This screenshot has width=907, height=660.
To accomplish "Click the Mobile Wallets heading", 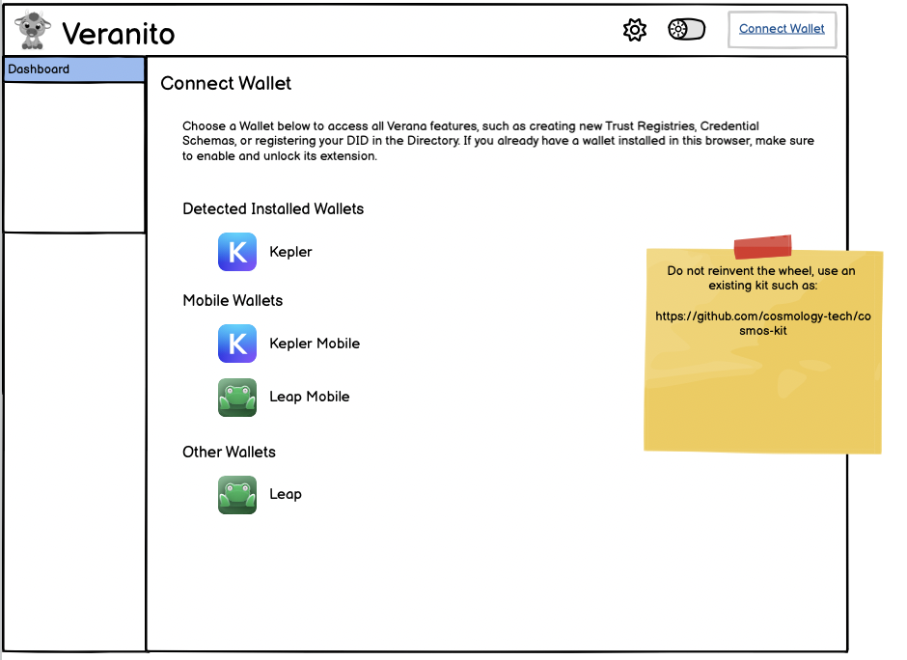I will [x=233, y=301].
